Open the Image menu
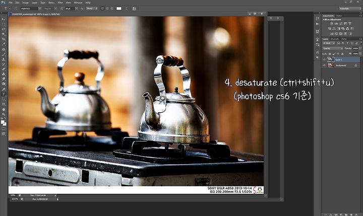Viewport: 363px width, 216px height. (x=25, y=3)
